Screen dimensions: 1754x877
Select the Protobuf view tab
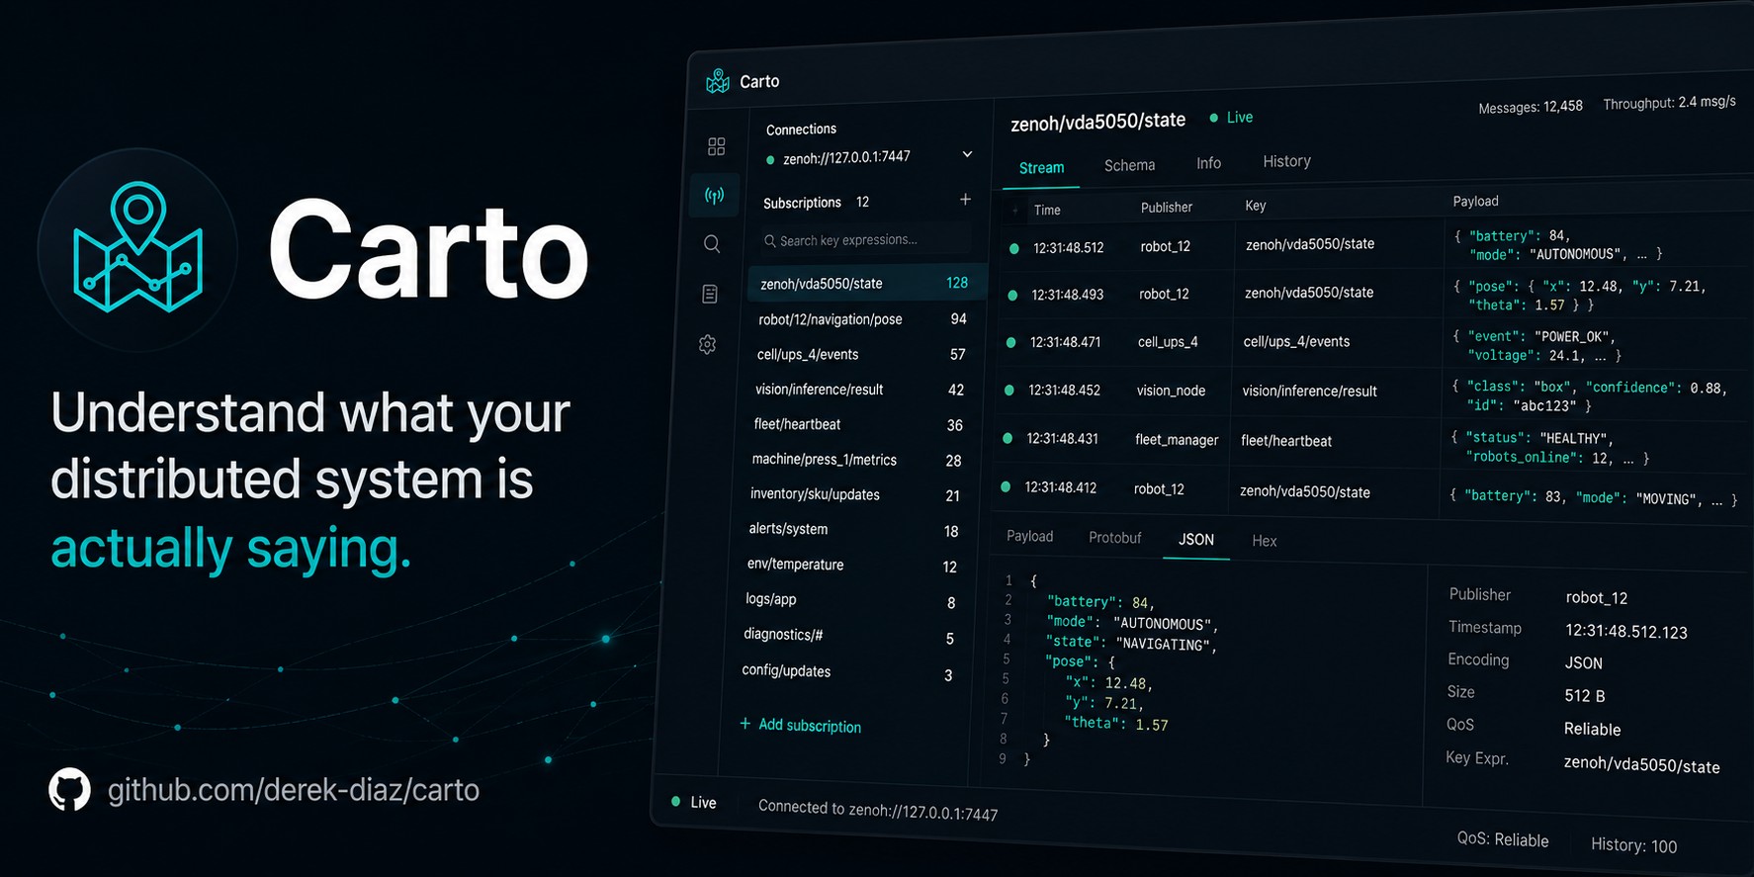point(1114,538)
